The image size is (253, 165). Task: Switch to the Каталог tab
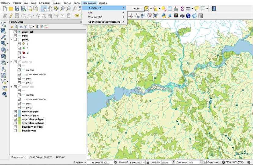click(60, 157)
